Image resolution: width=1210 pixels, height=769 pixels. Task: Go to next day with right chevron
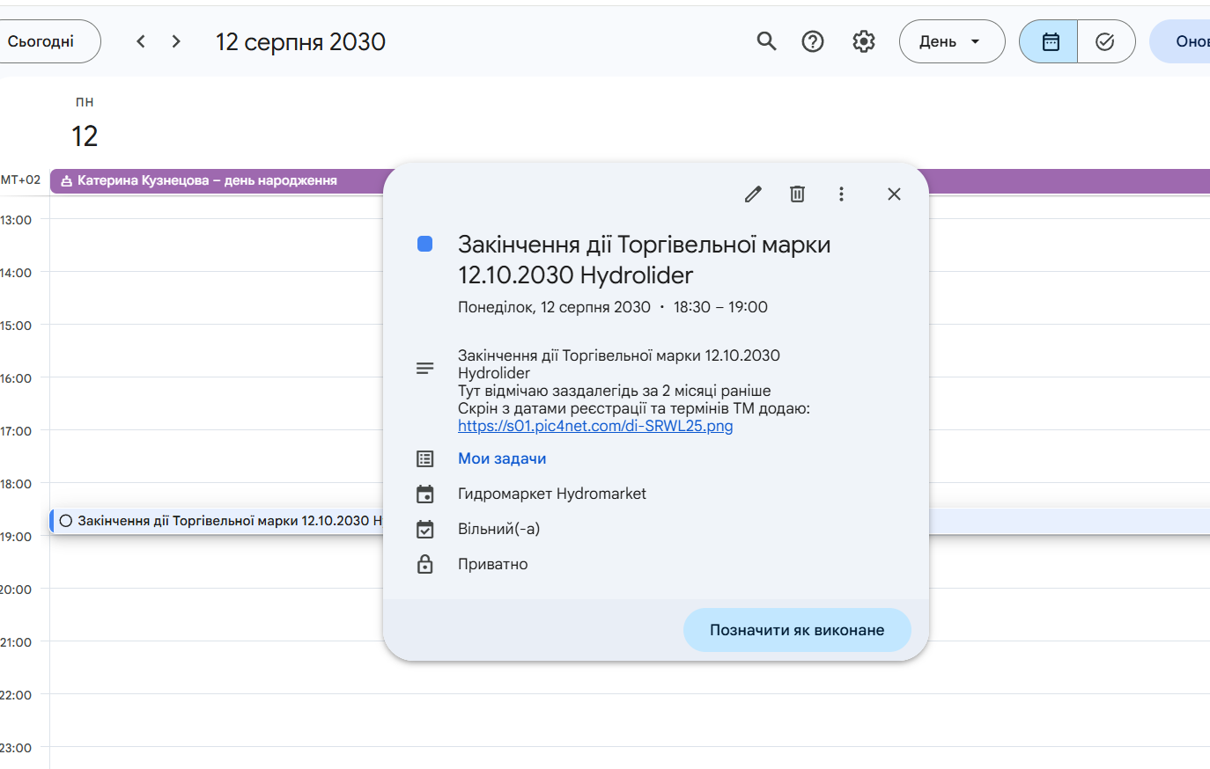176,41
